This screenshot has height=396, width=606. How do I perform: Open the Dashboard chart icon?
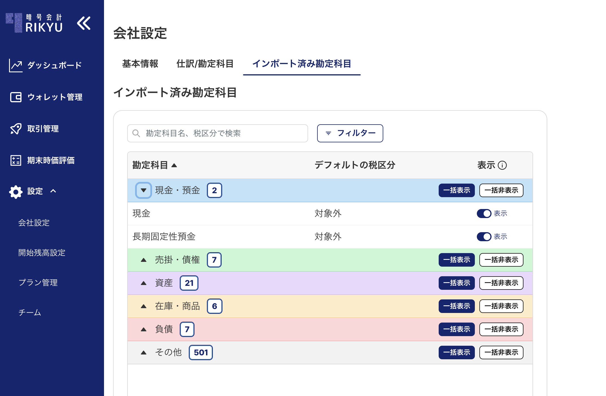point(16,66)
